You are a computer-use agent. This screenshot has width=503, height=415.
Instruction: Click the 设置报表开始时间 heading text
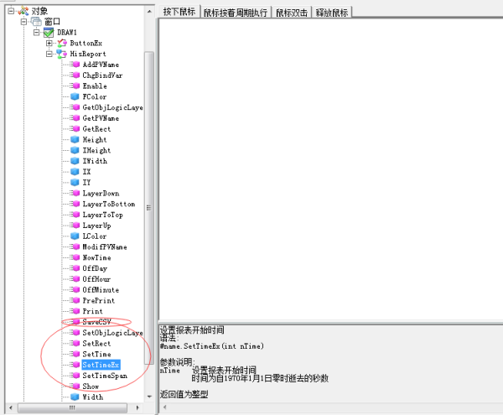(192, 329)
